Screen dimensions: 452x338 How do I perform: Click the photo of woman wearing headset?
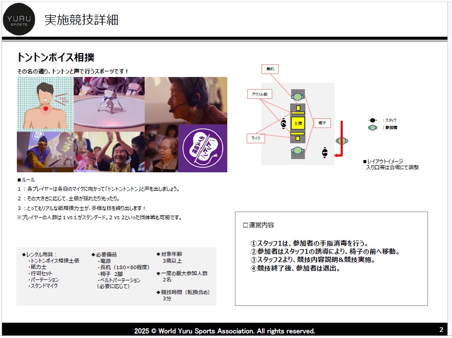coord(186,100)
